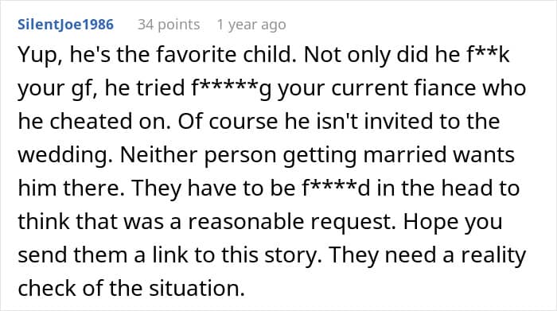Click the phrase 'reasonable request' in comment
This screenshot has height=311, width=557.
(x=291, y=222)
